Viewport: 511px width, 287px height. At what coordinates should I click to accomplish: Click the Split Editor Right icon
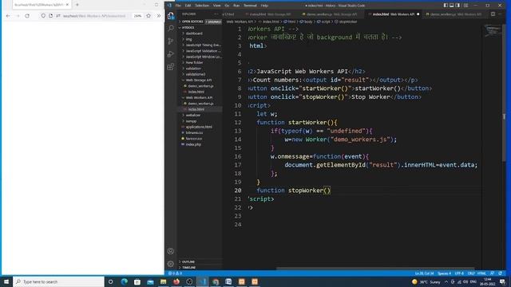coord(493,14)
